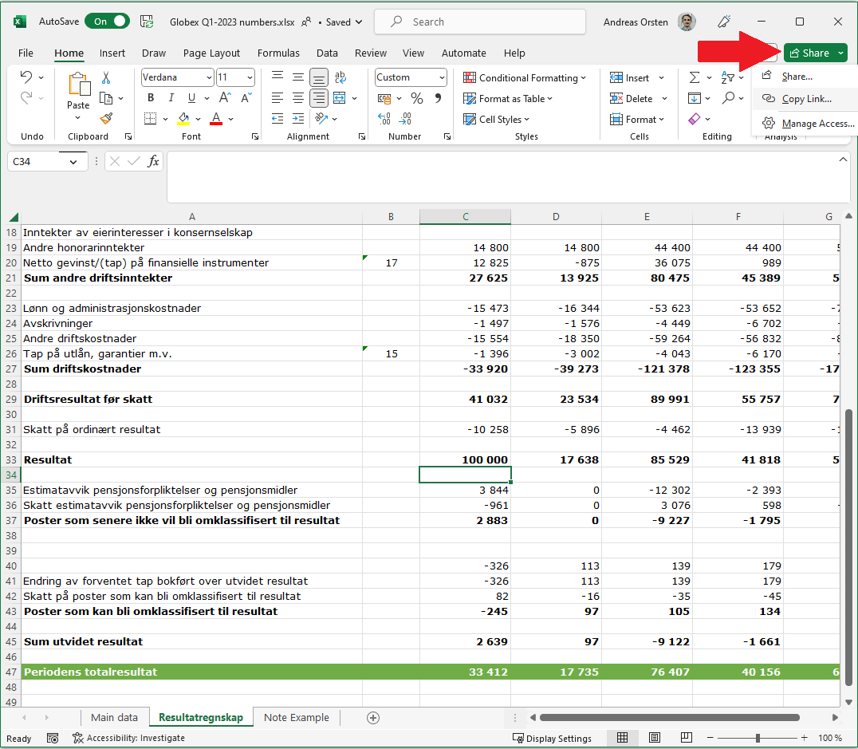858x749 pixels.
Task: Click the yellow Fill Color button
Action: pyautogui.click(x=184, y=118)
